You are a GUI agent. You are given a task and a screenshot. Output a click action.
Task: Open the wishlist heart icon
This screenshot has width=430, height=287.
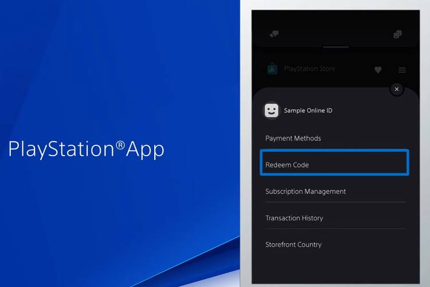coord(378,70)
